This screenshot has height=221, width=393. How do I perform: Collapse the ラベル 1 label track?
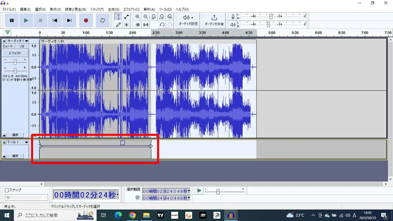coord(4,156)
